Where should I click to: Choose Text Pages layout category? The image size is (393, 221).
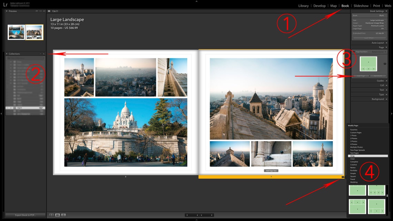pyautogui.click(x=354, y=153)
